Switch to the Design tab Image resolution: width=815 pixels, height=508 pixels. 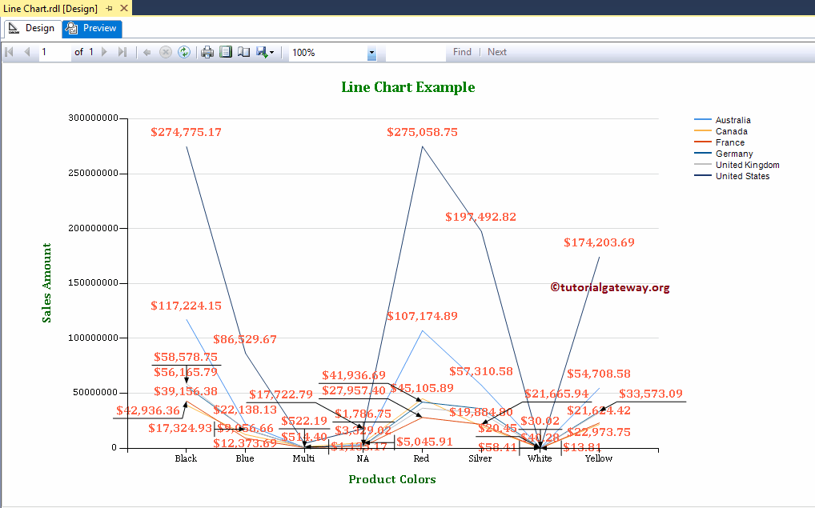(x=32, y=28)
